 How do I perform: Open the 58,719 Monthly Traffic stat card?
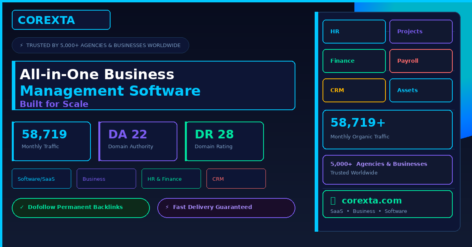coord(51,141)
